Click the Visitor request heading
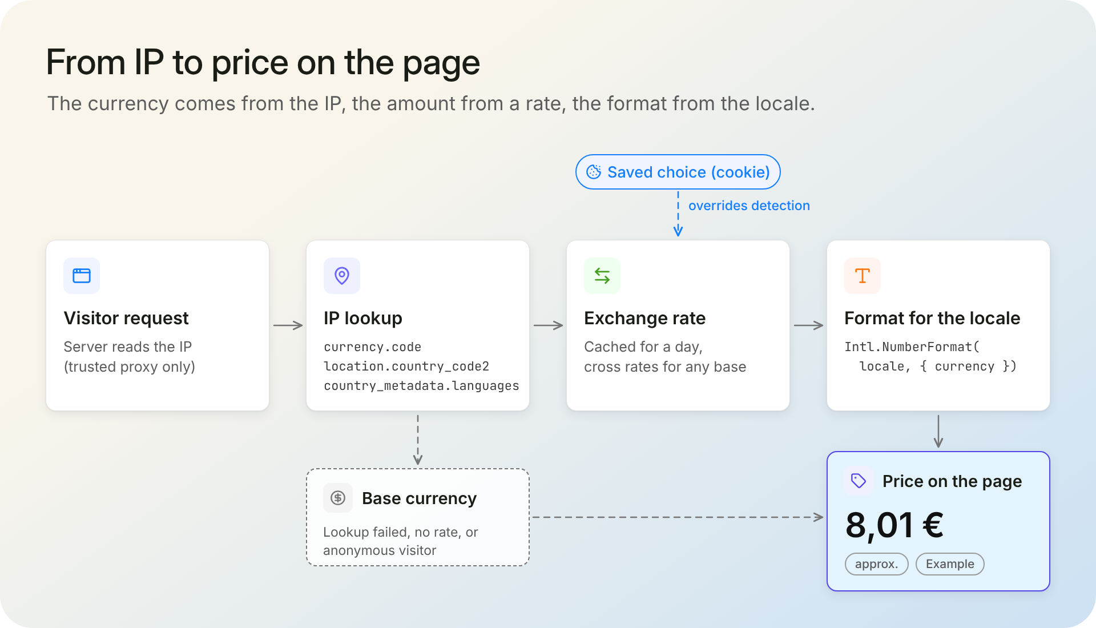The width and height of the screenshot is (1096, 628). [x=126, y=318]
